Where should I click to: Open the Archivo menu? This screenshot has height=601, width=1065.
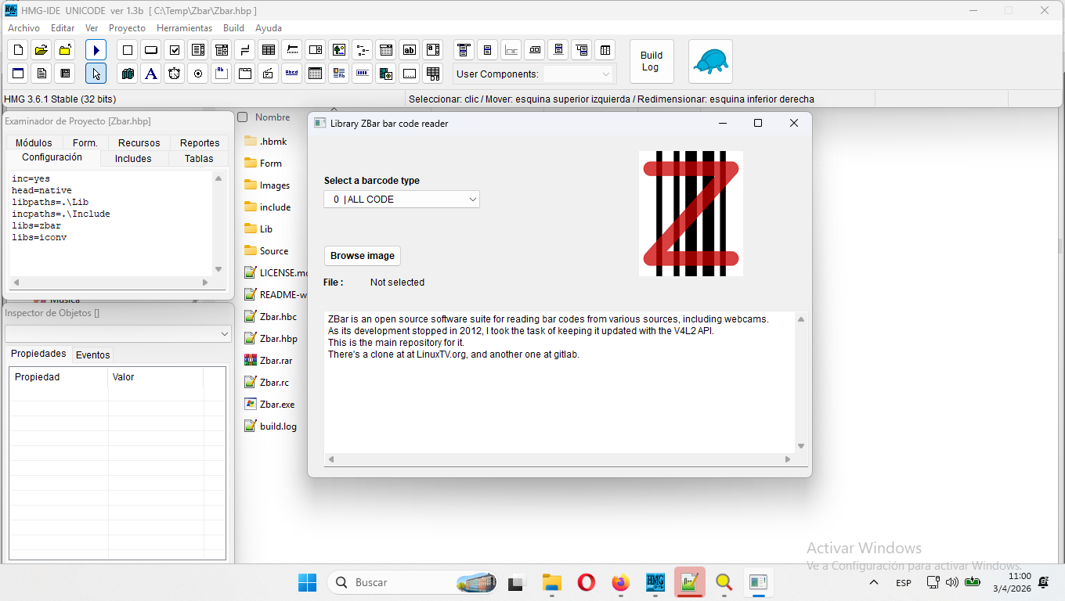(23, 28)
